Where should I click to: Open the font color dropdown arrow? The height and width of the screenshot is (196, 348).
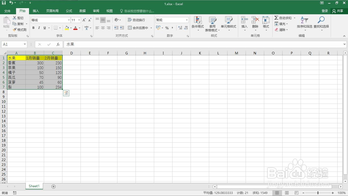[x=79, y=28]
